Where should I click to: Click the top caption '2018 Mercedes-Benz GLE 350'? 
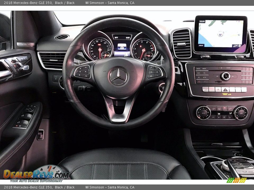28,3
